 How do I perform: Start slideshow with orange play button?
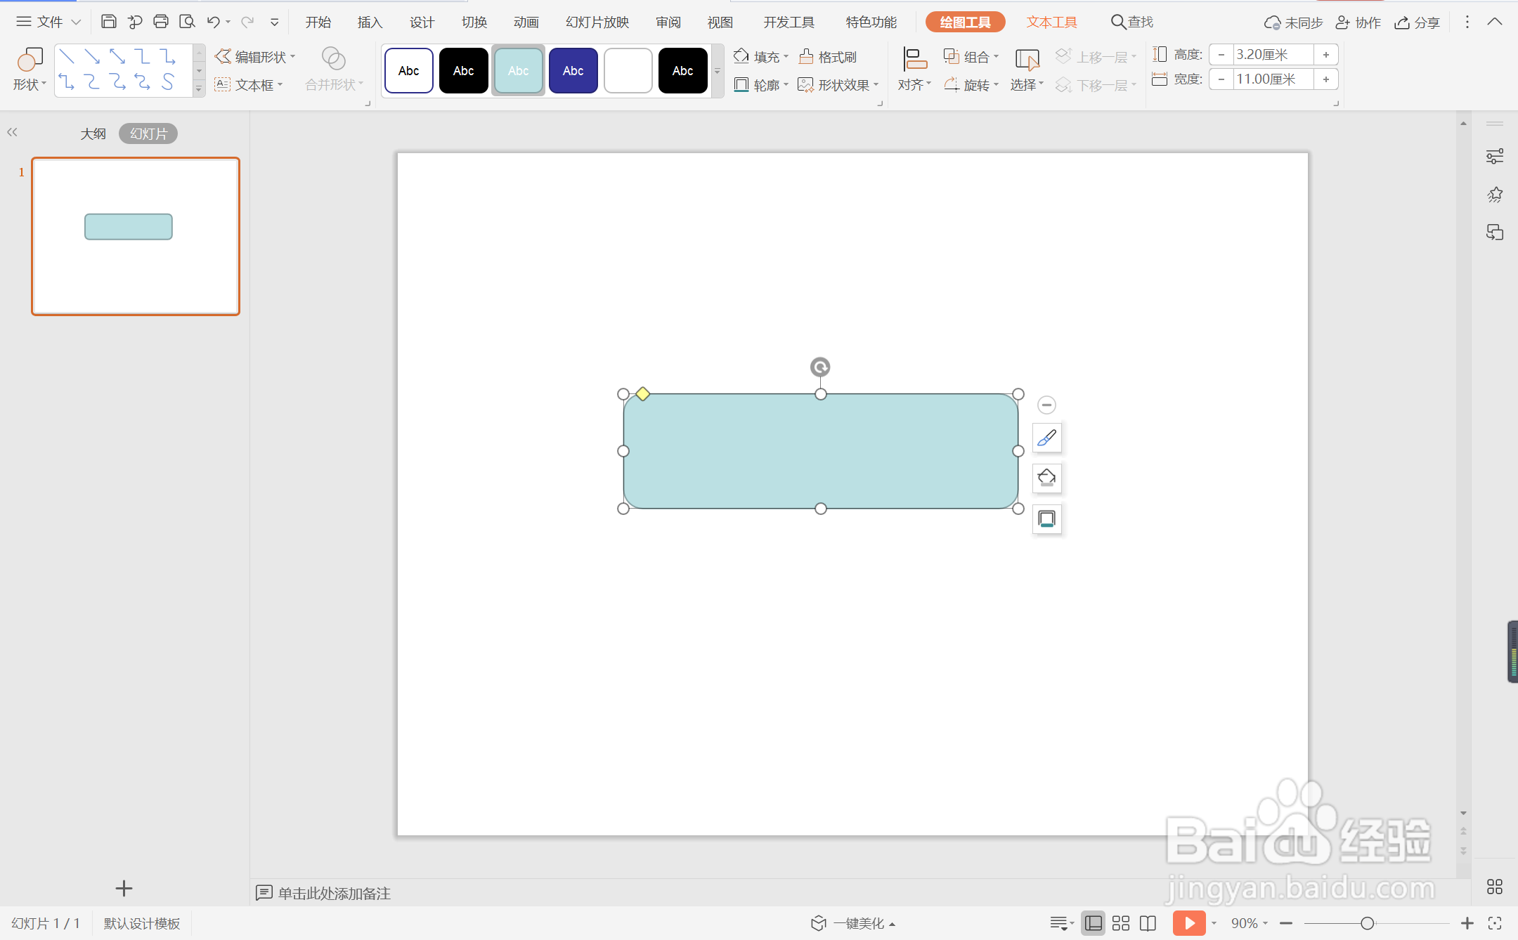pyautogui.click(x=1188, y=923)
